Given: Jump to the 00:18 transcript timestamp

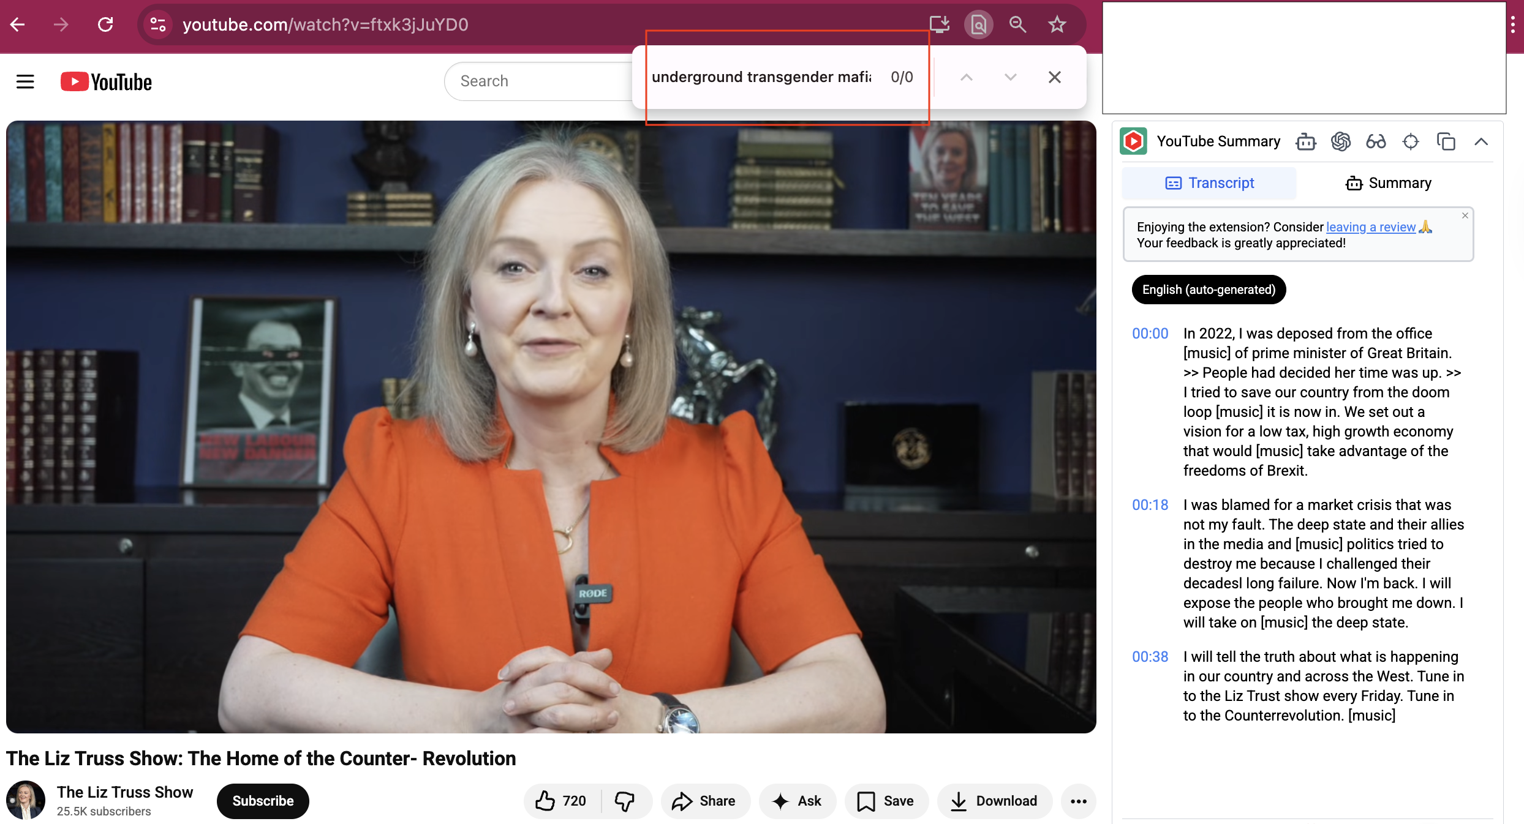Looking at the screenshot, I should [1150, 505].
